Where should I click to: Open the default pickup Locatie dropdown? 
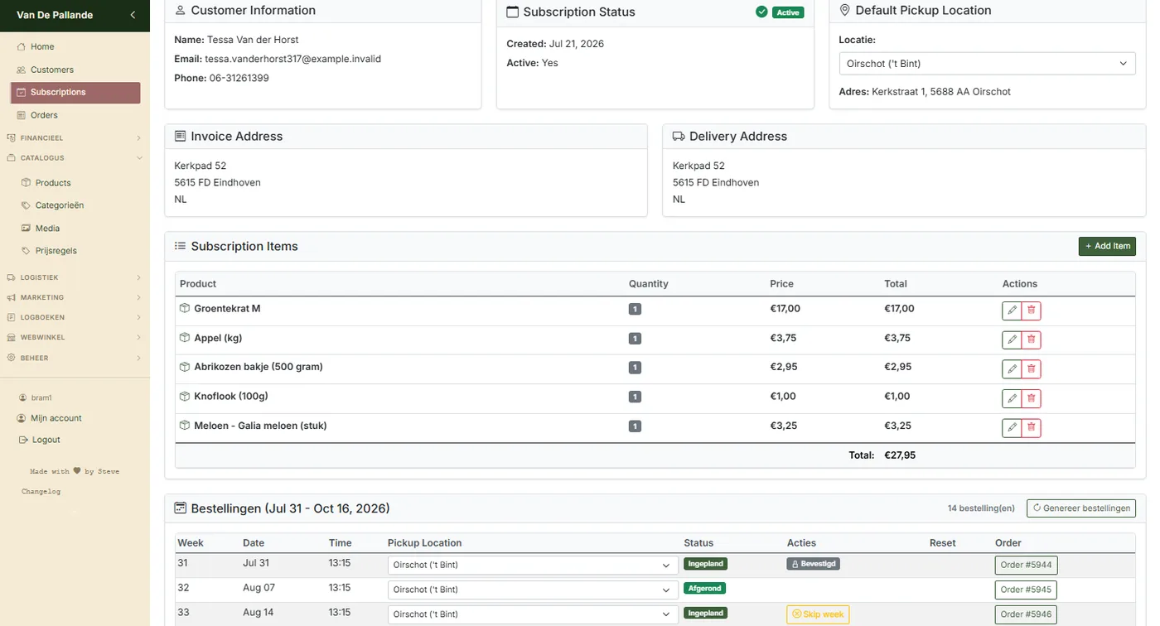[x=986, y=64]
